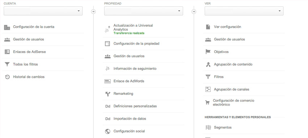Click the green Transferencia realizada status text
308x138 pixels.
(x=129, y=33)
